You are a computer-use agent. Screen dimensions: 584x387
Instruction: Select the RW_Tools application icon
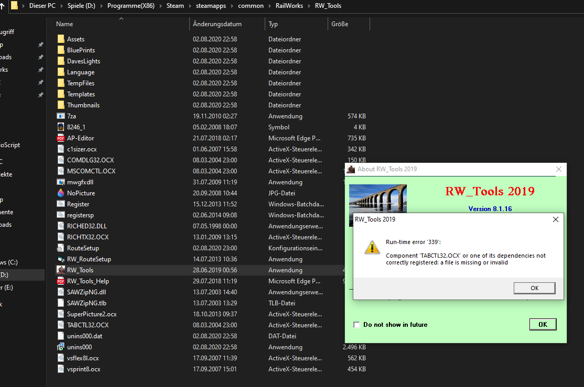coord(61,270)
